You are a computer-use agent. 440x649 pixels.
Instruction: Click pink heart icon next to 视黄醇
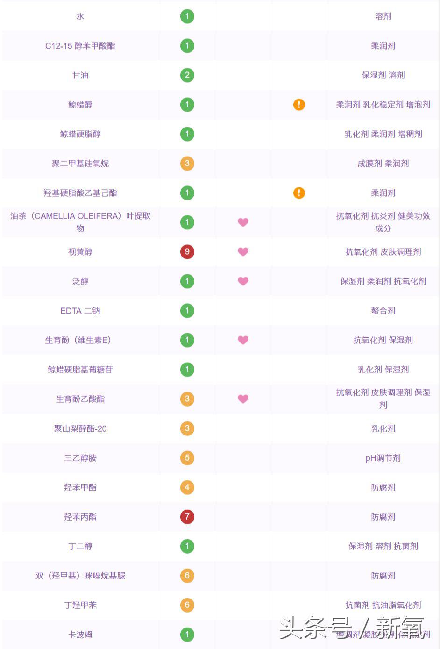(x=243, y=252)
